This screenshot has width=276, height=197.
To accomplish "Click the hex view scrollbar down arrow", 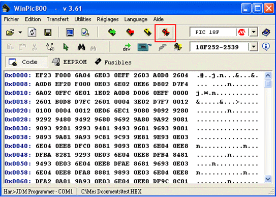I will coord(268,179).
